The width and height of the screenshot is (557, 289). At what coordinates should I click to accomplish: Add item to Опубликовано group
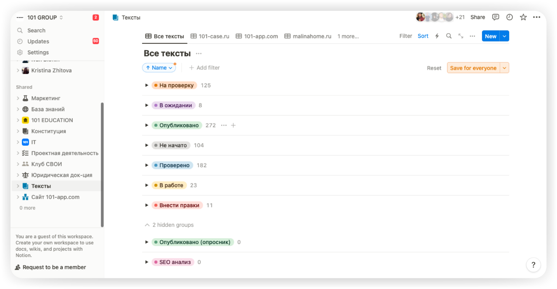(x=233, y=125)
